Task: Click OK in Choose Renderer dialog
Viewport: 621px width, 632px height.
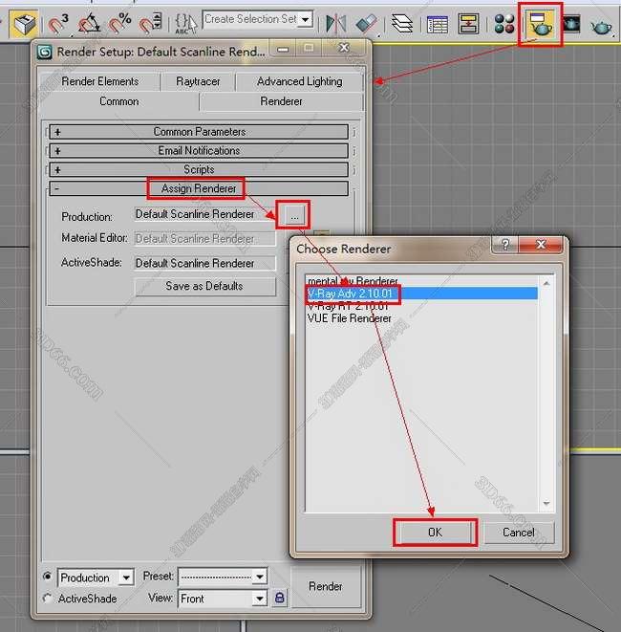Action: pyautogui.click(x=435, y=533)
